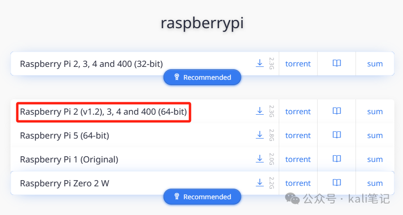Open documentation book icon for 32-bit image

pyautogui.click(x=337, y=63)
